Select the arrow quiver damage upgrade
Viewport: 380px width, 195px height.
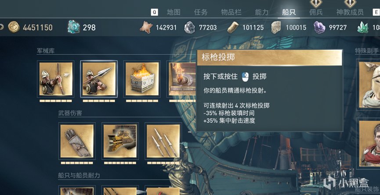pyautogui.click(x=77, y=141)
